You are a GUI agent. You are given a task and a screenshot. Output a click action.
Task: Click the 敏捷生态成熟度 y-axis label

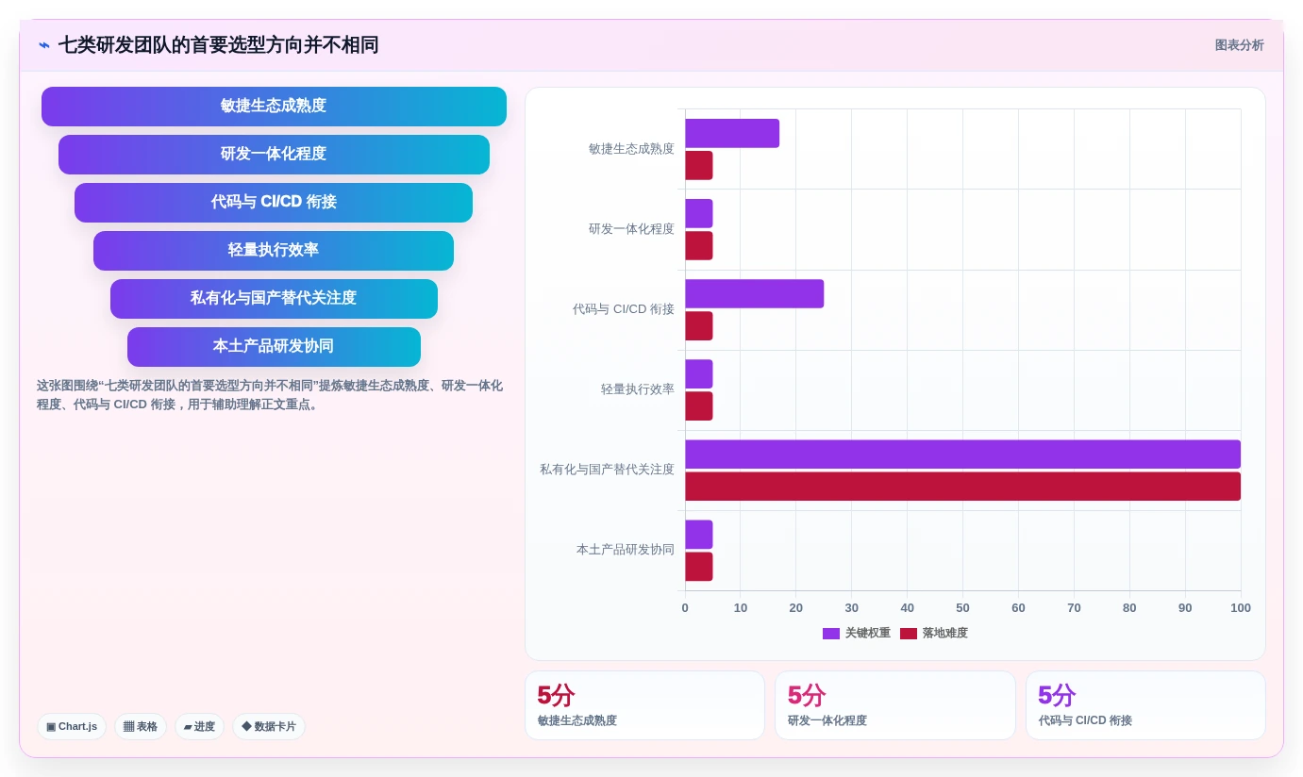[631, 149]
